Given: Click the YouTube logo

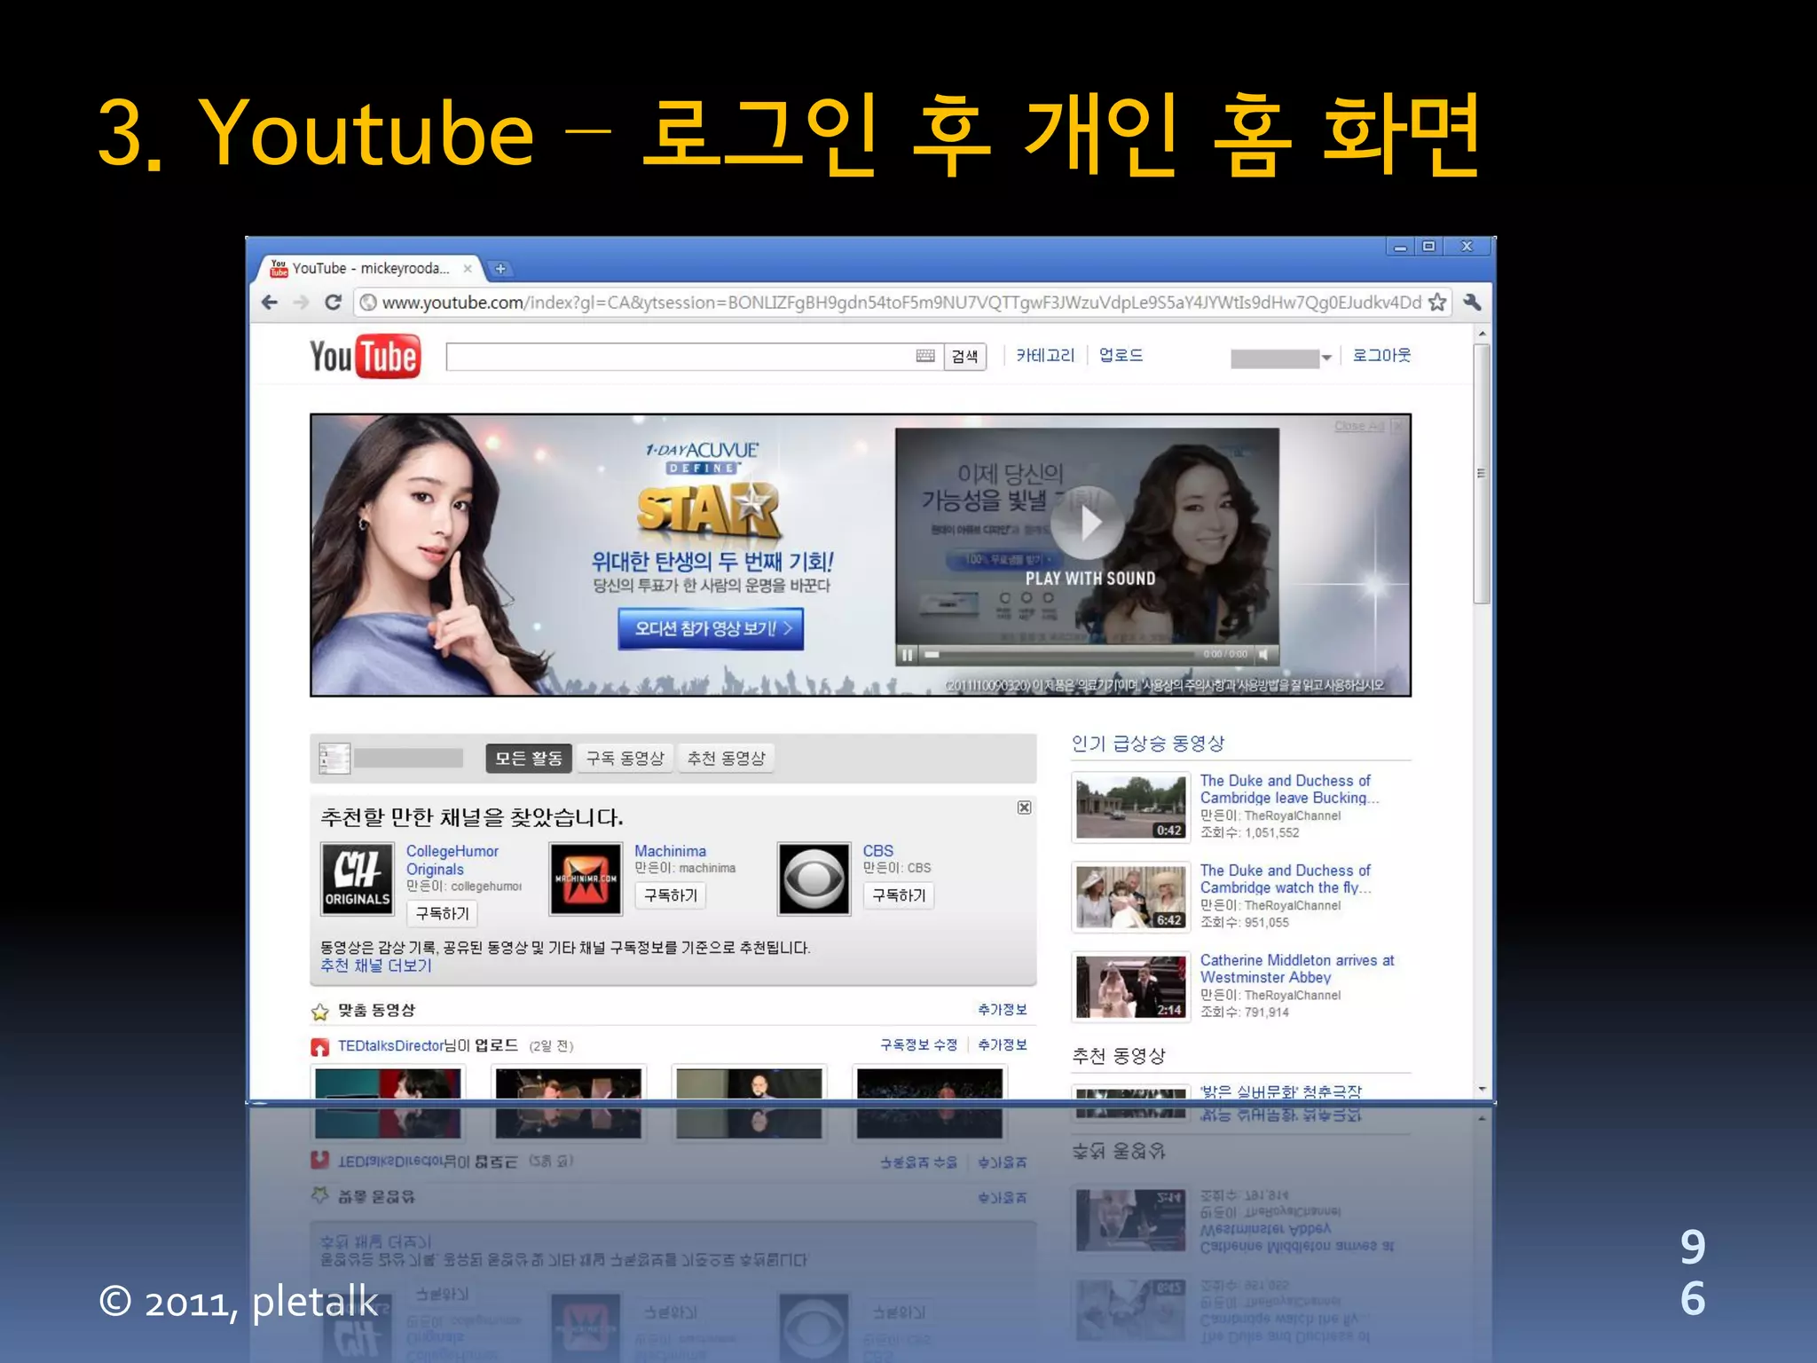Looking at the screenshot, I should pyautogui.click(x=365, y=357).
